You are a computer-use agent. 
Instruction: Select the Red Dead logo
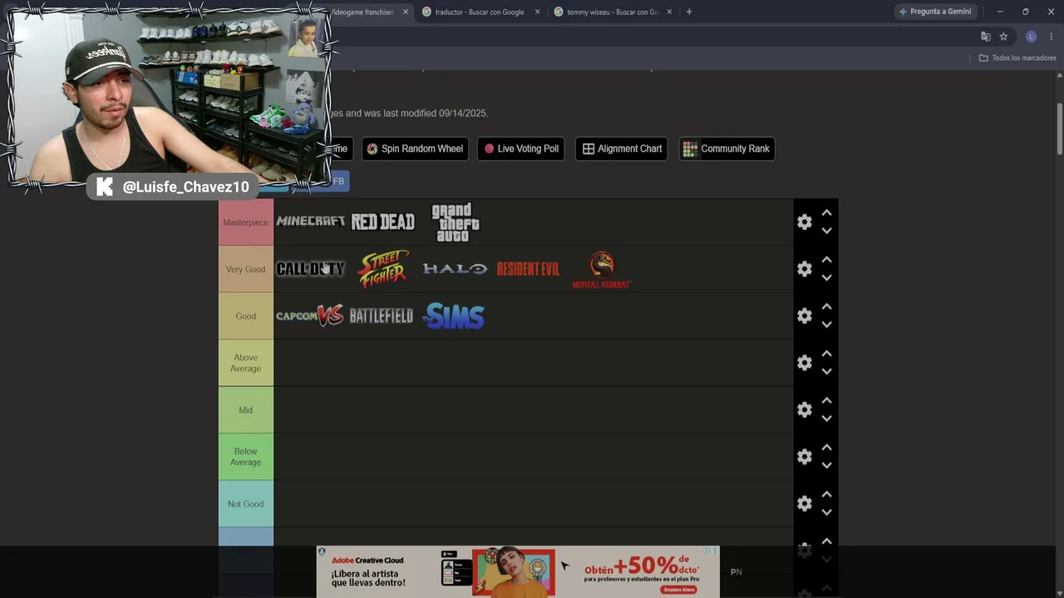pyautogui.click(x=382, y=222)
